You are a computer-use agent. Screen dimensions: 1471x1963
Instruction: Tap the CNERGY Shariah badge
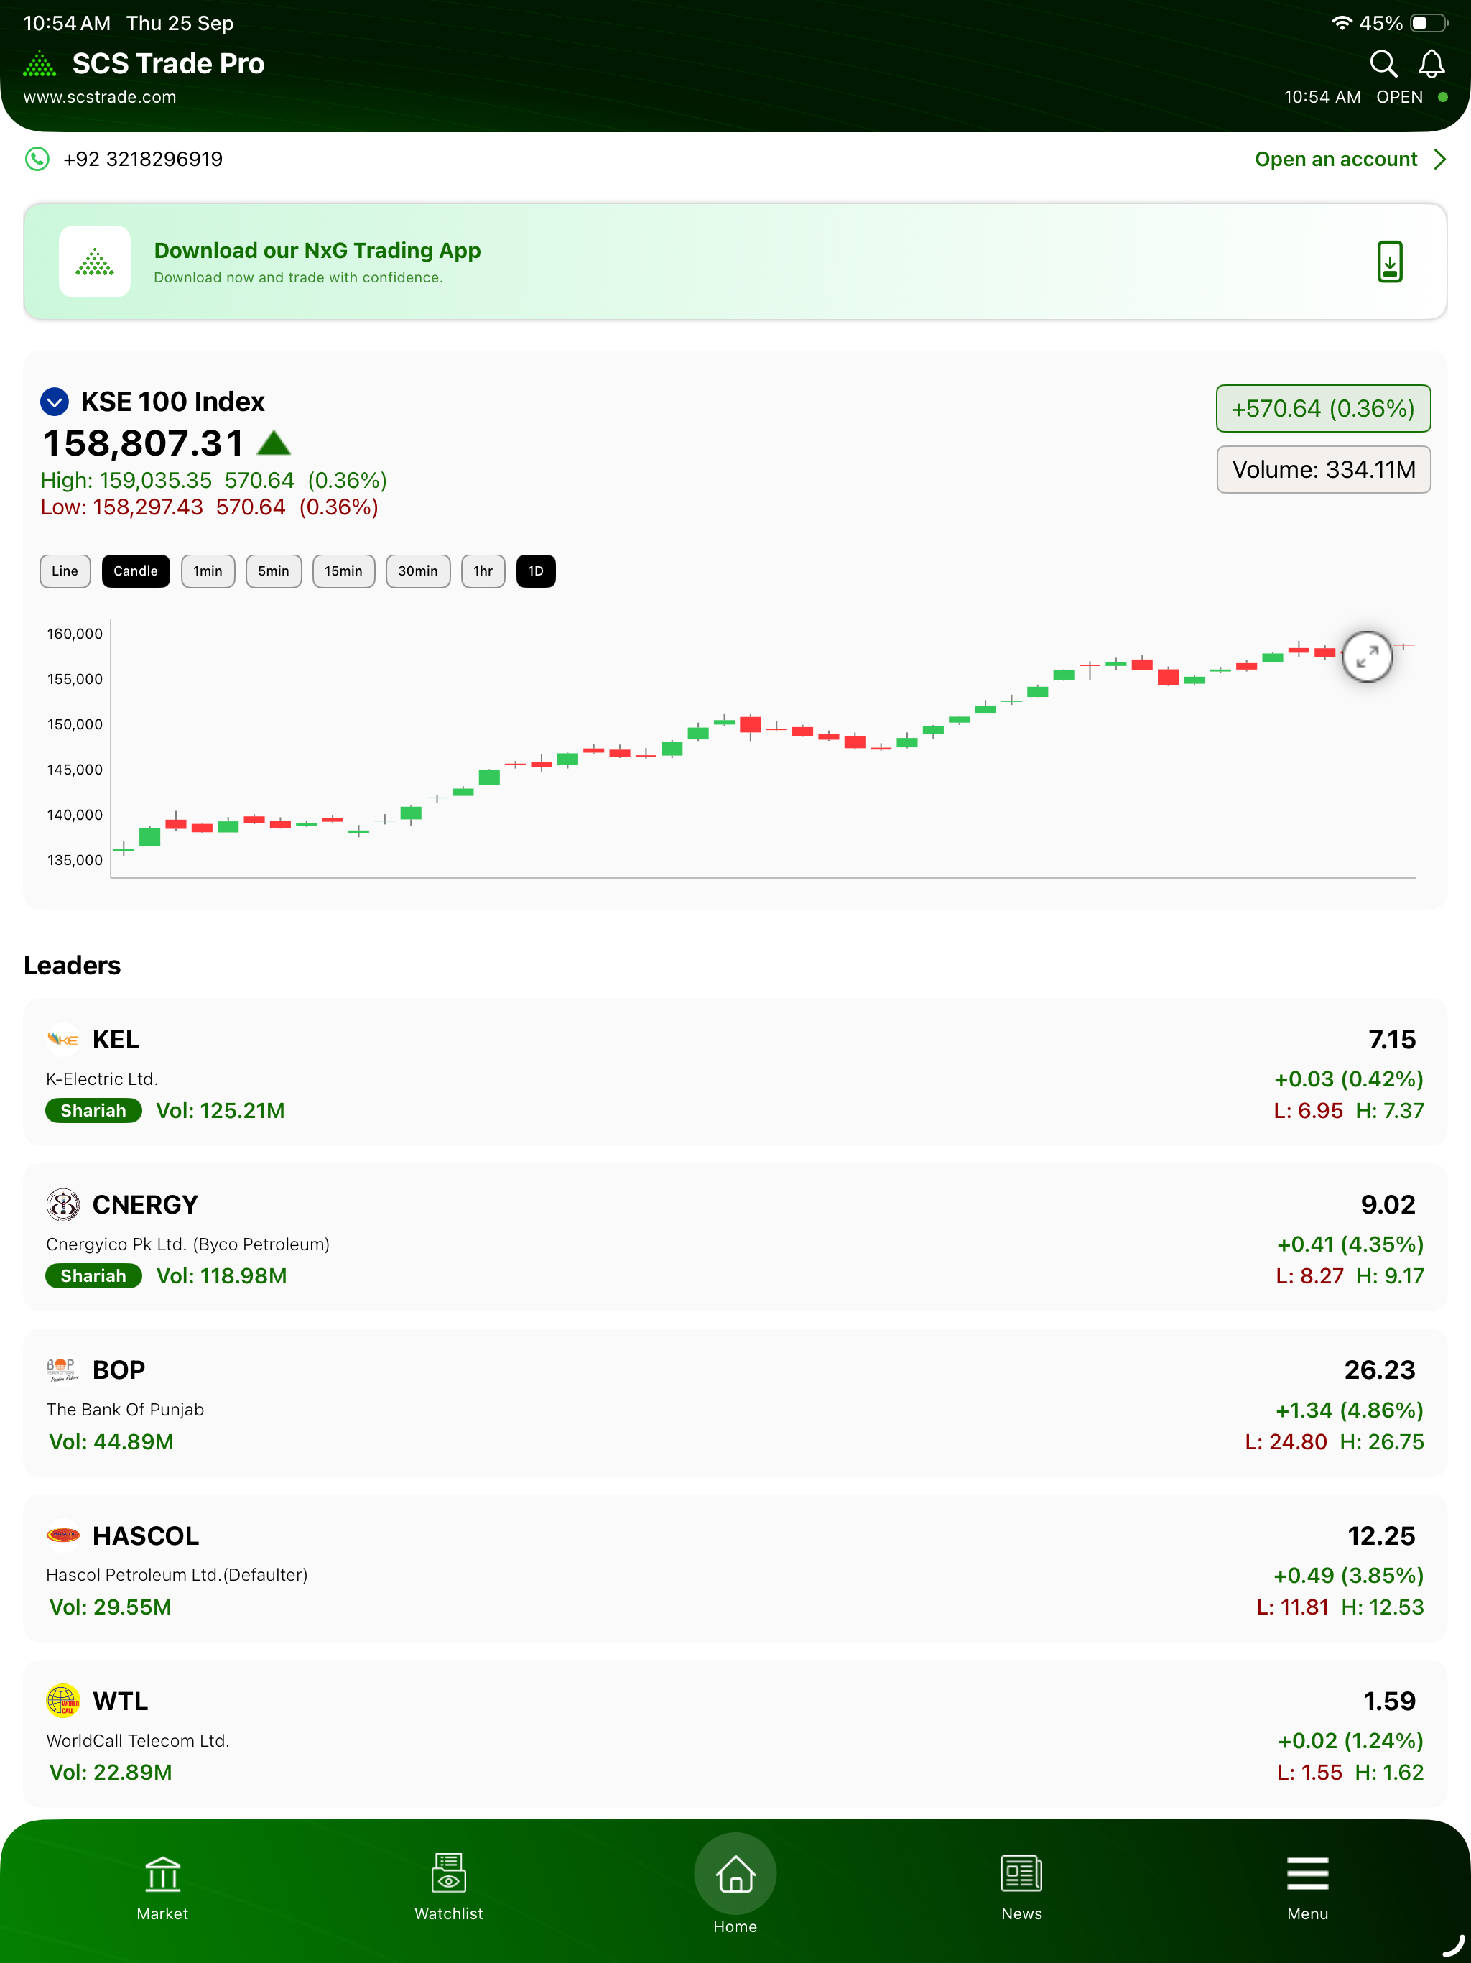(93, 1275)
